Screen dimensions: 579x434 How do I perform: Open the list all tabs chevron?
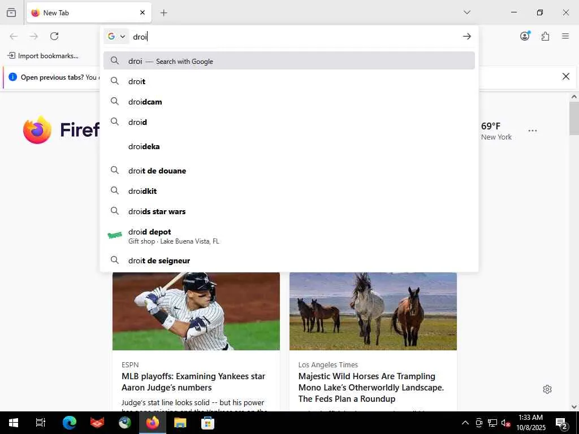coord(466,12)
